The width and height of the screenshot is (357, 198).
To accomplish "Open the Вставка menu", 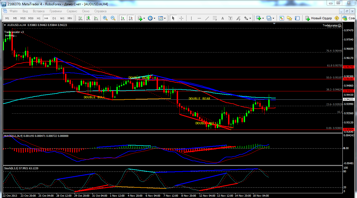I will tap(39, 11).
